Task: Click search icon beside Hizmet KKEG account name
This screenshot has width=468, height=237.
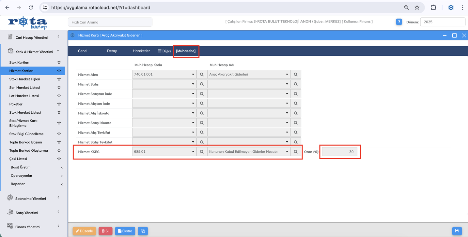Action: 296,152
